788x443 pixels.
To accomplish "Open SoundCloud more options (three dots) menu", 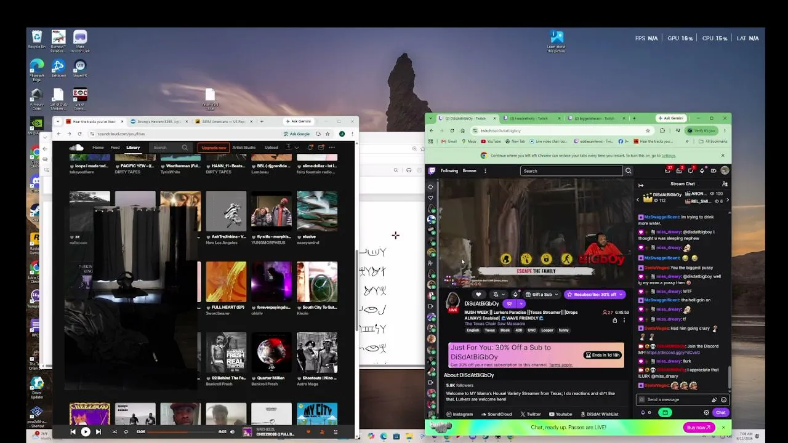I will point(332,148).
